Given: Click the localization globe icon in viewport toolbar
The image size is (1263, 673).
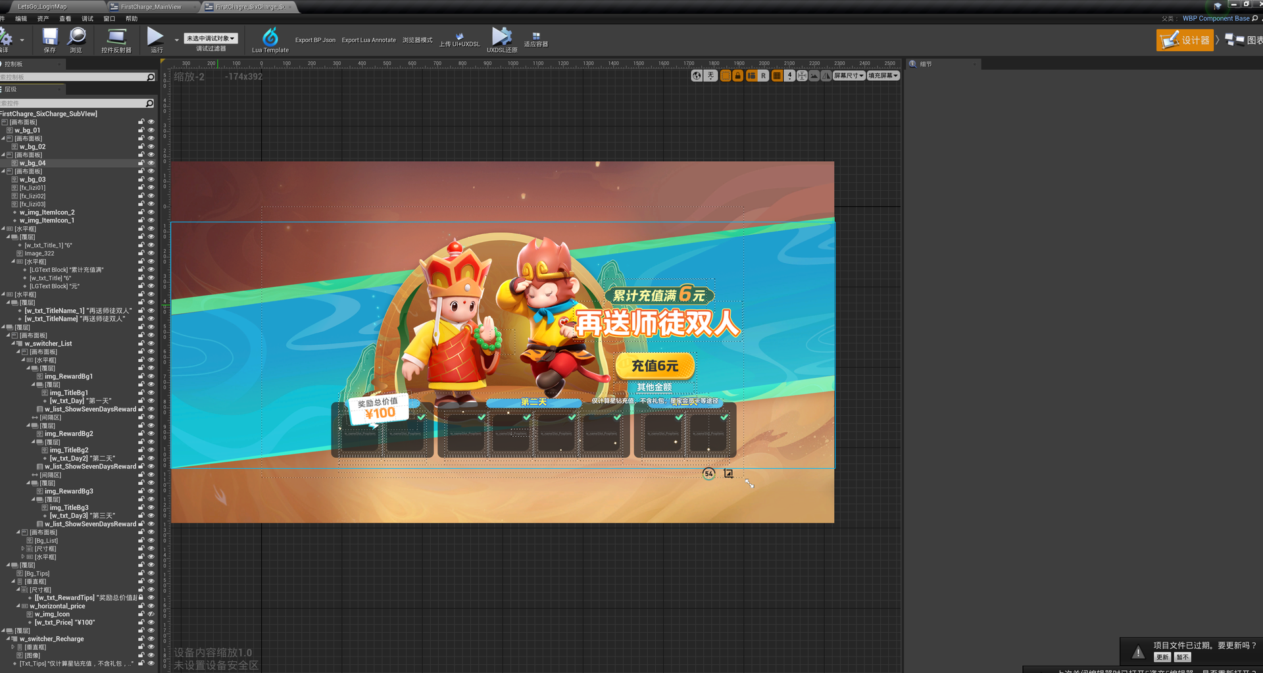Looking at the screenshot, I should coord(697,76).
